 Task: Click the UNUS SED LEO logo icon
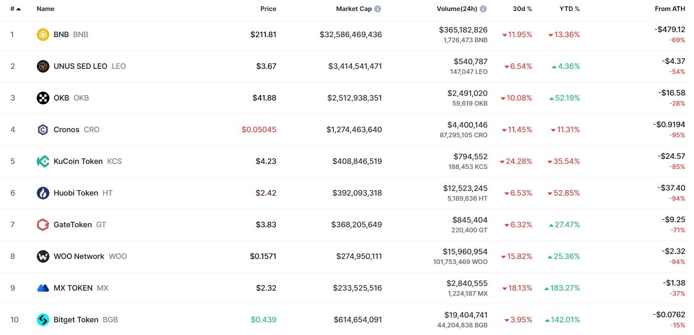tap(43, 66)
